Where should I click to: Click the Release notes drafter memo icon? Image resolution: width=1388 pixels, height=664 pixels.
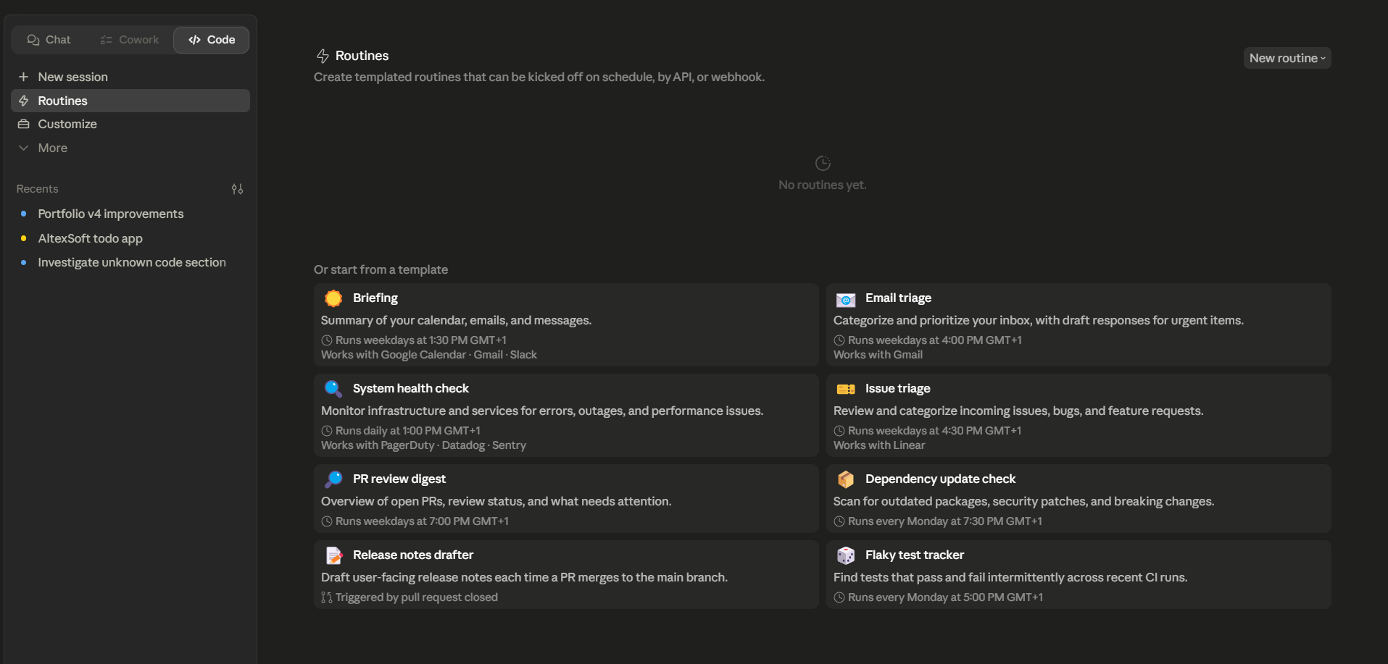click(333, 555)
